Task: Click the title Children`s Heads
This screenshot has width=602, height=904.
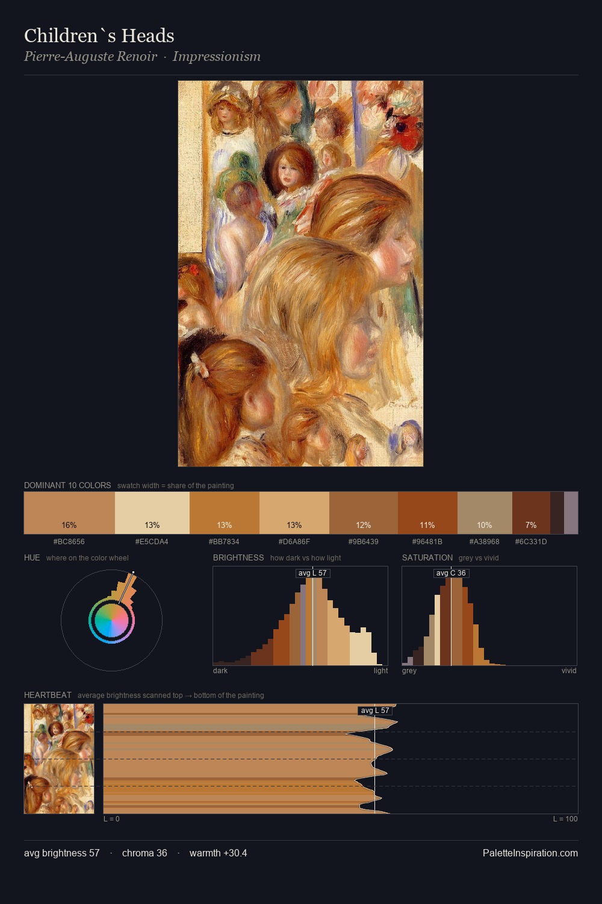Action: 99,36
